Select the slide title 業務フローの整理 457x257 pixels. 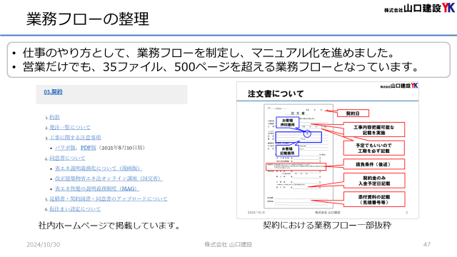(88, 19)
